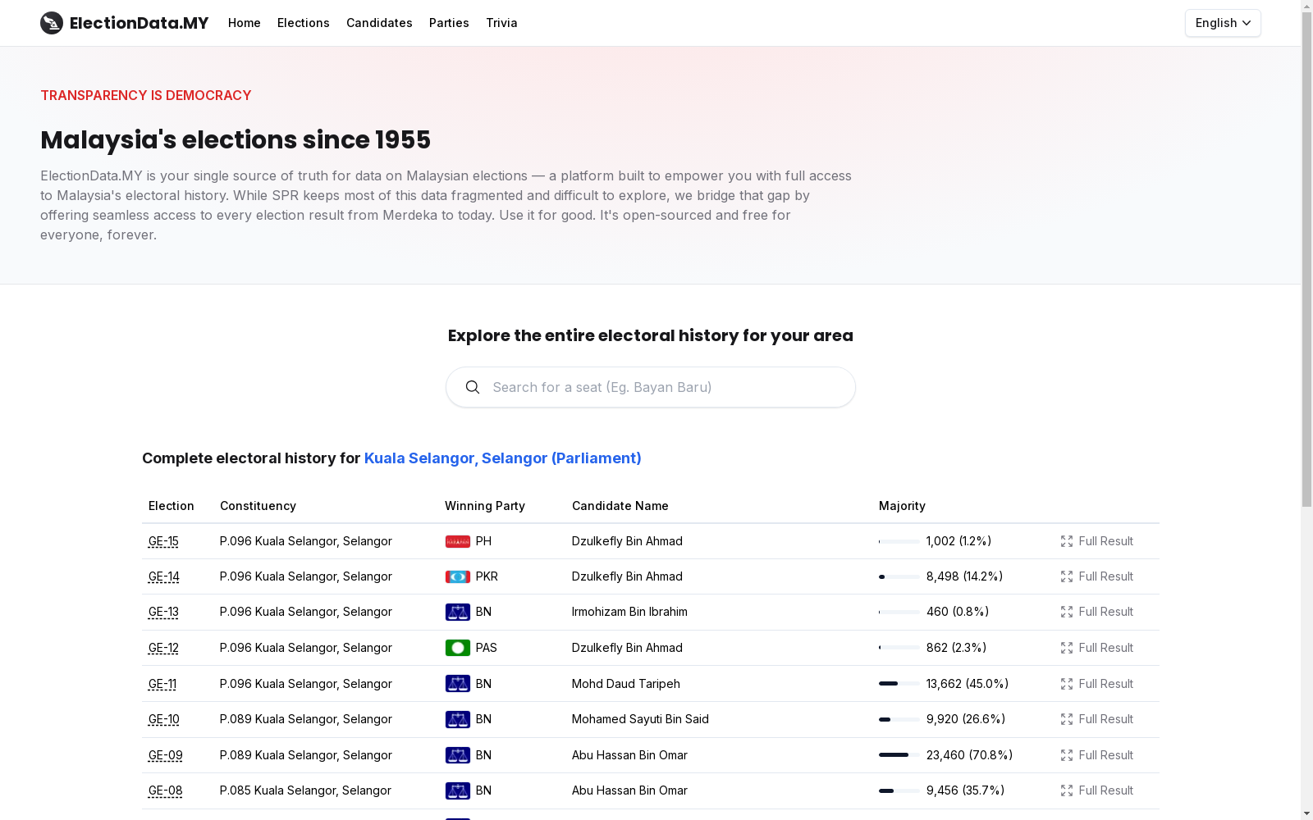Click the BN party flag in GE-10 row
Viewport: 1313px width, 820px height.
(458, 719)
